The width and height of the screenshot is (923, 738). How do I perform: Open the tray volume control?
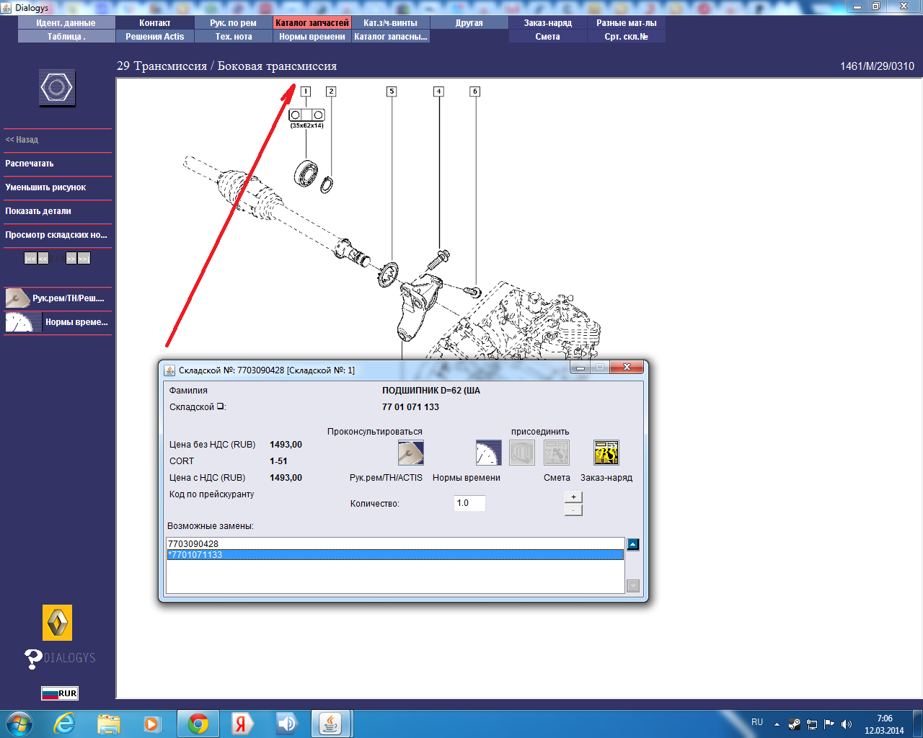847,724
